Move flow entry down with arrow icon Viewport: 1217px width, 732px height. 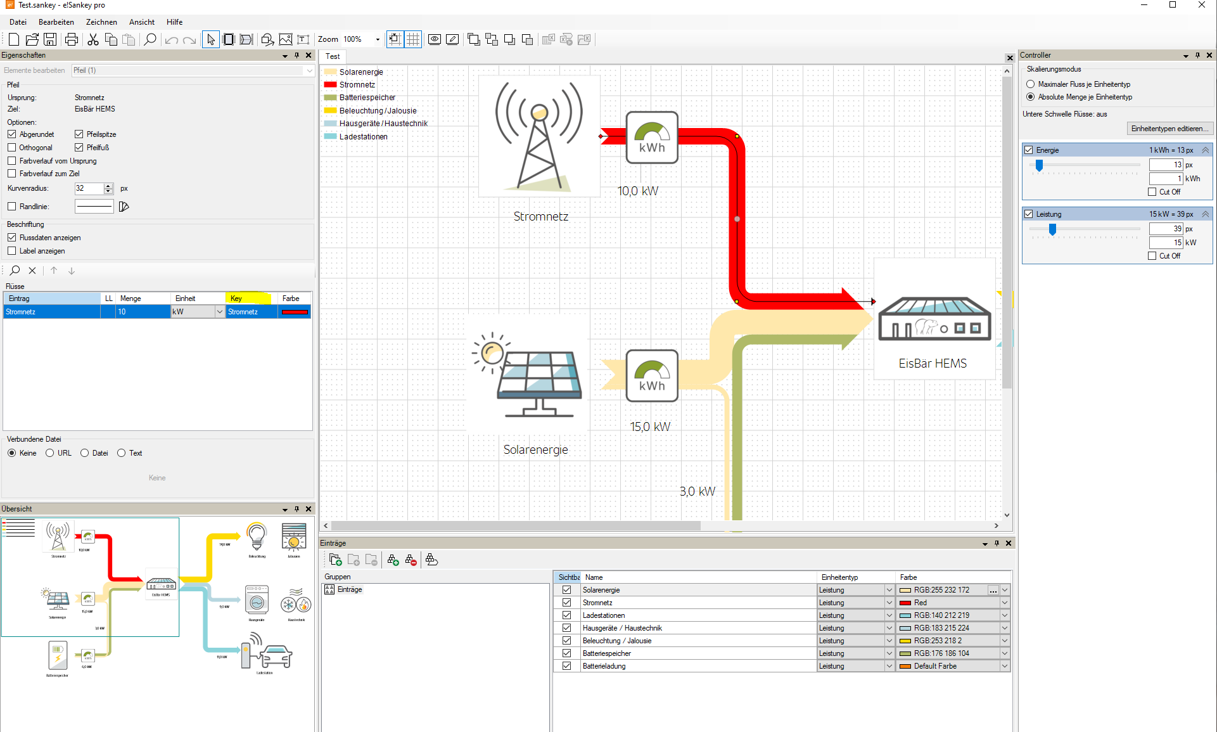tap(72, 271)
